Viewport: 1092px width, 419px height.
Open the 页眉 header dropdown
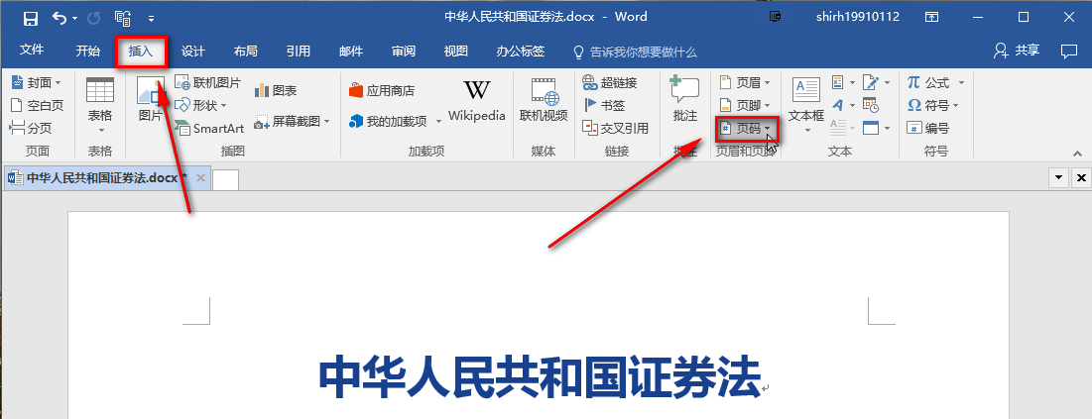pos(745,83)
